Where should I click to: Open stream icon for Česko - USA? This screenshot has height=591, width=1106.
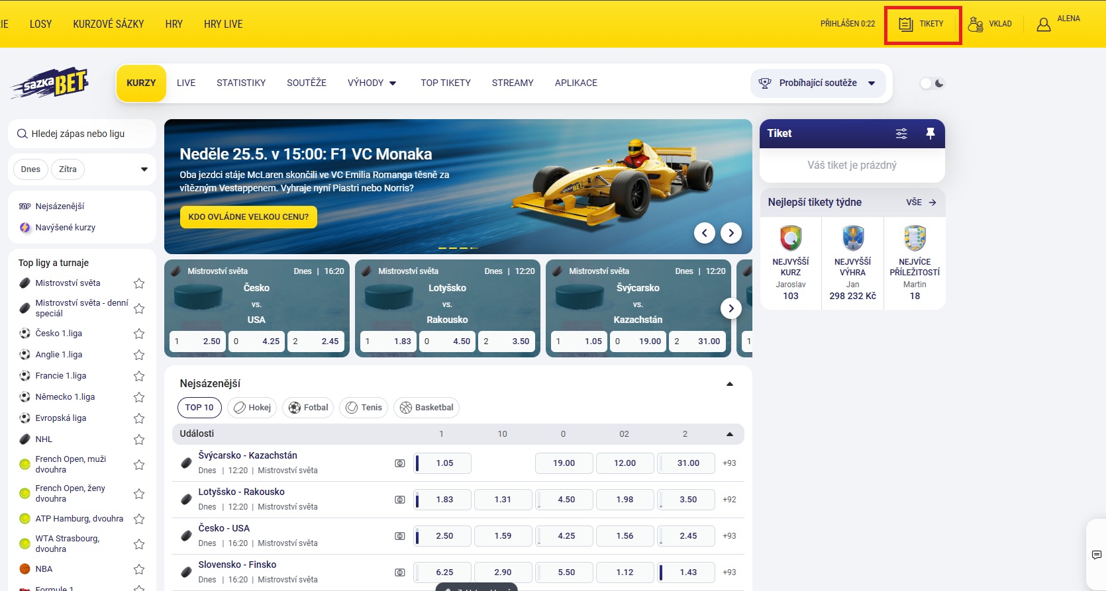400,536
